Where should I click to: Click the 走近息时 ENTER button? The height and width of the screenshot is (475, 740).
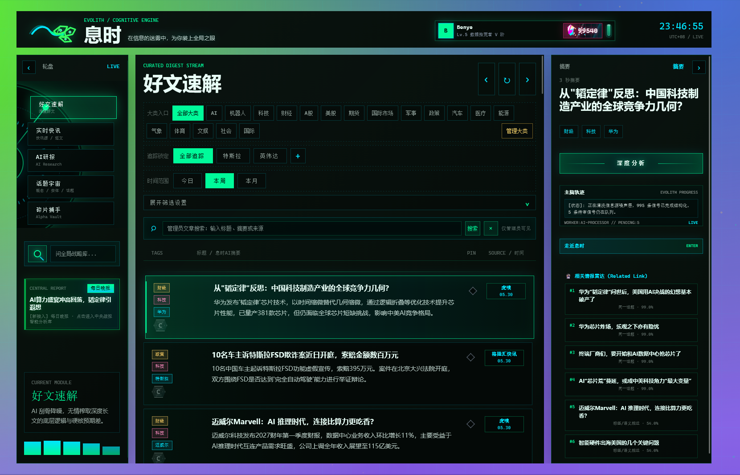[x=631, y=246]
